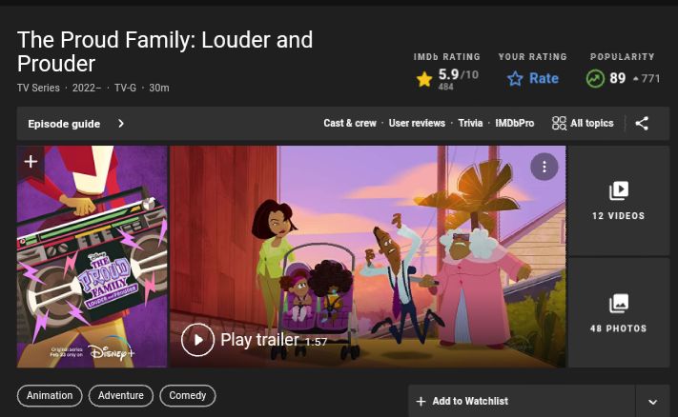Open the Cast & crew link
This screenshot has width=678, height=417.
350,123
